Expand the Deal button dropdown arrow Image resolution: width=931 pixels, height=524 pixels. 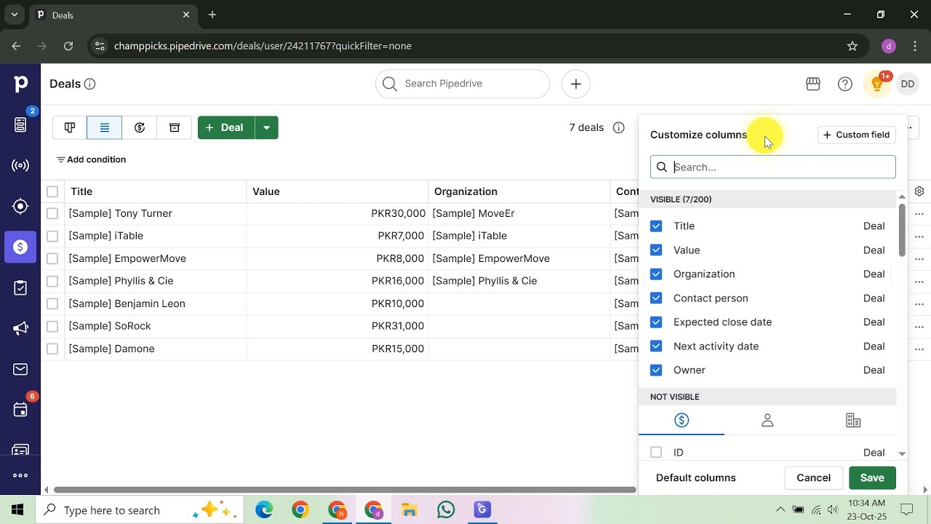point(266,127)
